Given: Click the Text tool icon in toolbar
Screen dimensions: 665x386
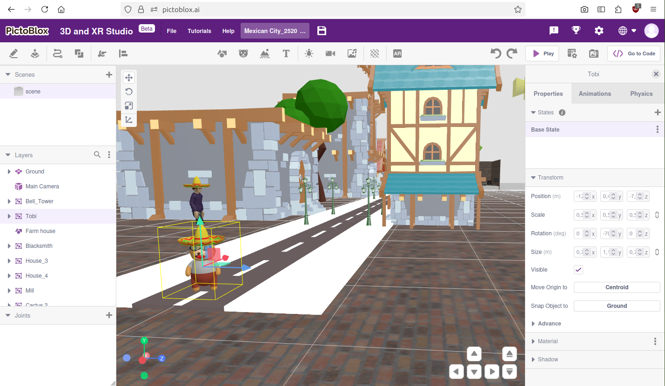Looking at the screenshot, I should [286, 53].
